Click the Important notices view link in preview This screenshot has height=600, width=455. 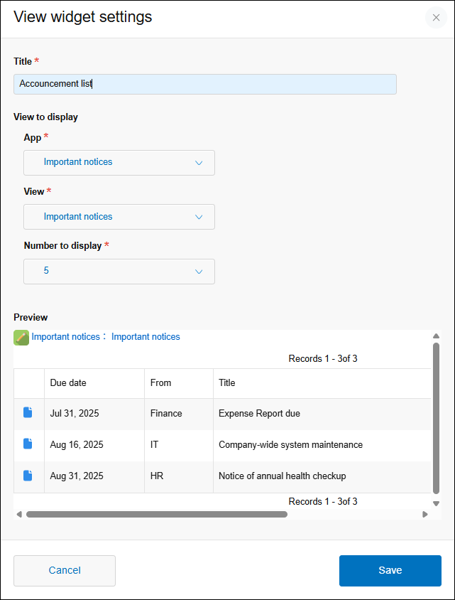pyautogui.click(x=145, y=337)
